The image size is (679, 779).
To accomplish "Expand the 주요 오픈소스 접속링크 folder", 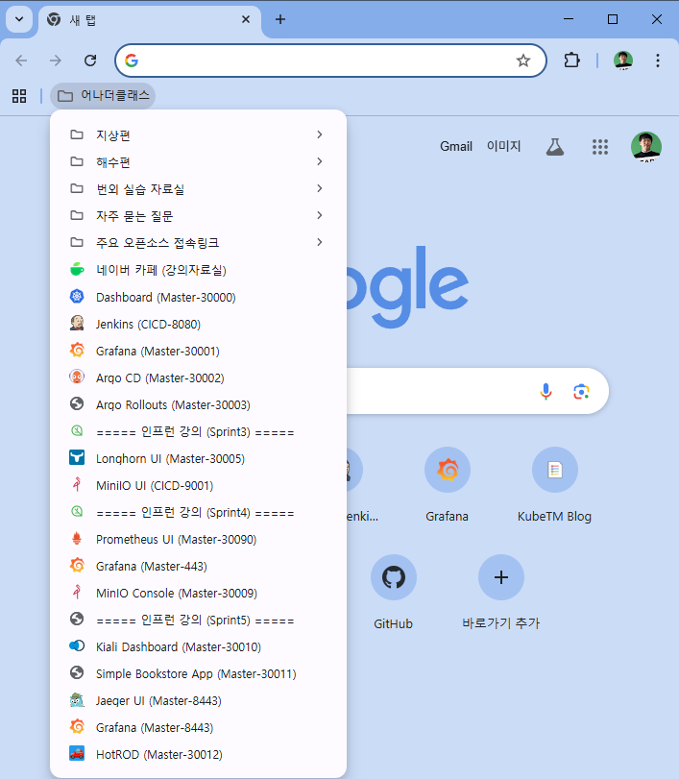I will [x=198, y=242].
